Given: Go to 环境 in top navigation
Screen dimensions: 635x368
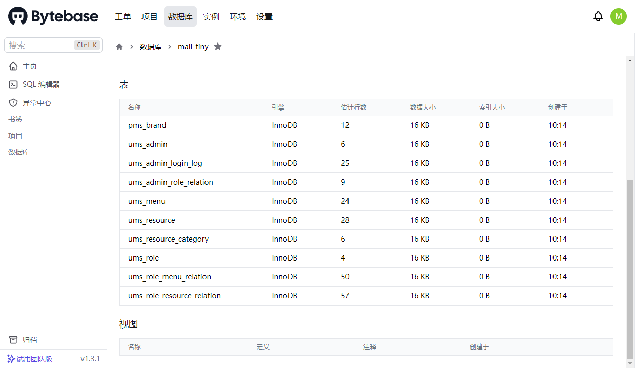Looking at the screenshot, I should tap(238, 16).
